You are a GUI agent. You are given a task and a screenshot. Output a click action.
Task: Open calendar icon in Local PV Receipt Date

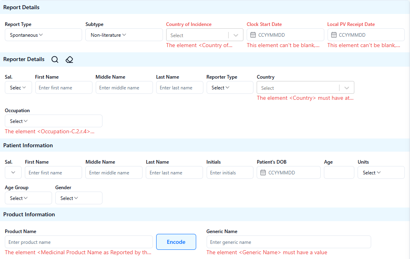coord(334,35)
